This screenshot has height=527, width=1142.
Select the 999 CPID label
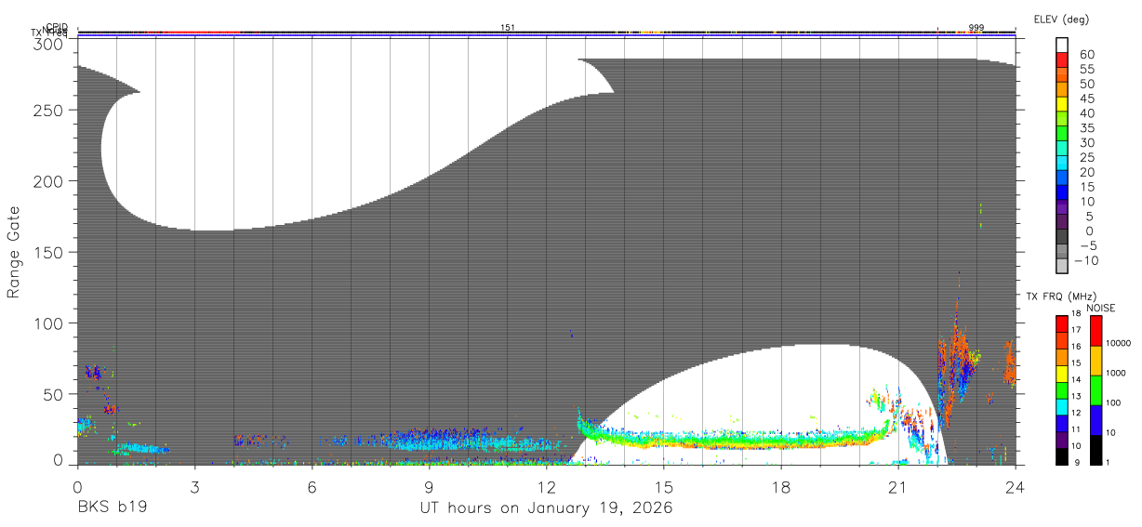(976, 28)
